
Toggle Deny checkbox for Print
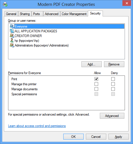click(x=113, y=79)
